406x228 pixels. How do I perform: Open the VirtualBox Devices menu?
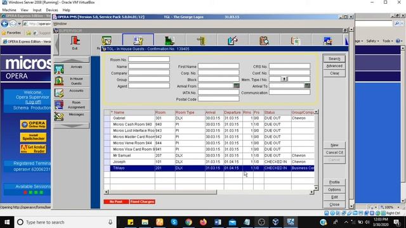click(52, 10)
